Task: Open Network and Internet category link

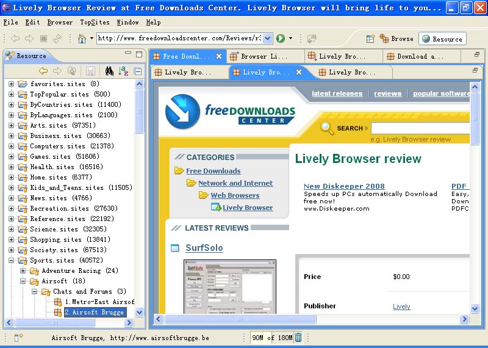Action: pyautogui.click(x=235, y=183)
